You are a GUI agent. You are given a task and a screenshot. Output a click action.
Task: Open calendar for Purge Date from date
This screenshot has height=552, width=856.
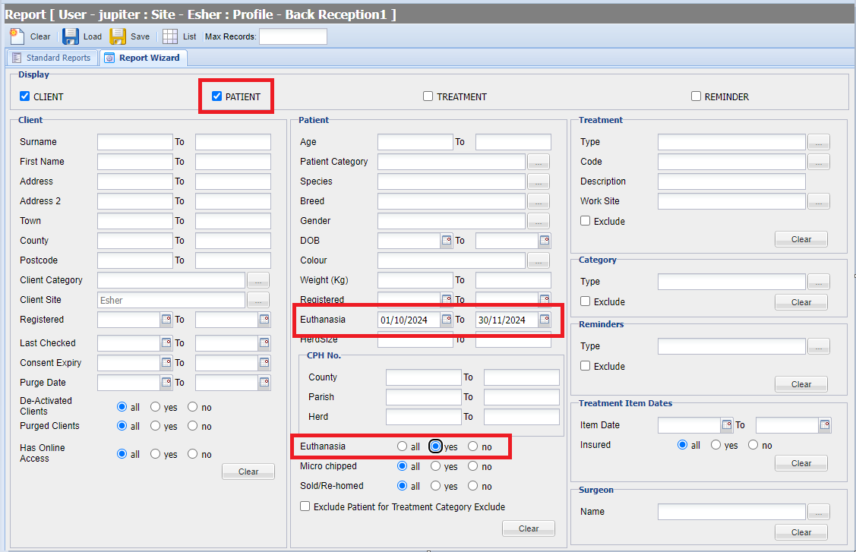(x=166, y=382)
